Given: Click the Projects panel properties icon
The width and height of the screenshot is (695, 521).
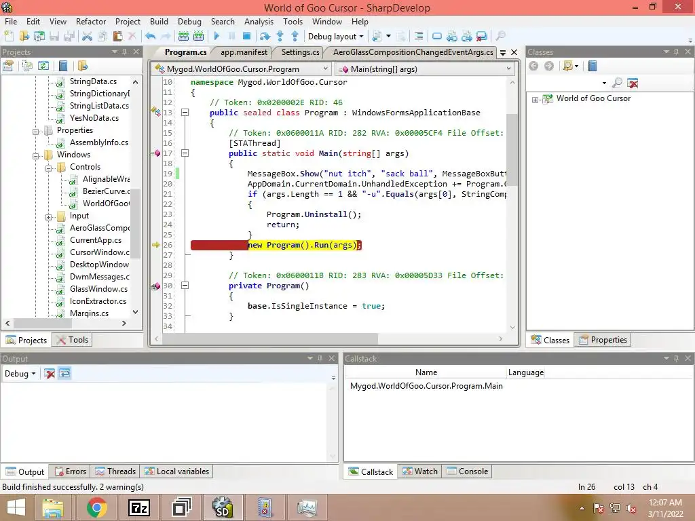Looking at the screenshot, I should tap(8, 66).
